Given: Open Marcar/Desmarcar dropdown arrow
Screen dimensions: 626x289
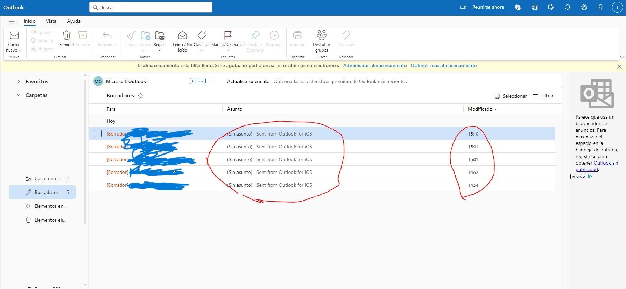Looking at the screenshot, I should coord(228,50).
